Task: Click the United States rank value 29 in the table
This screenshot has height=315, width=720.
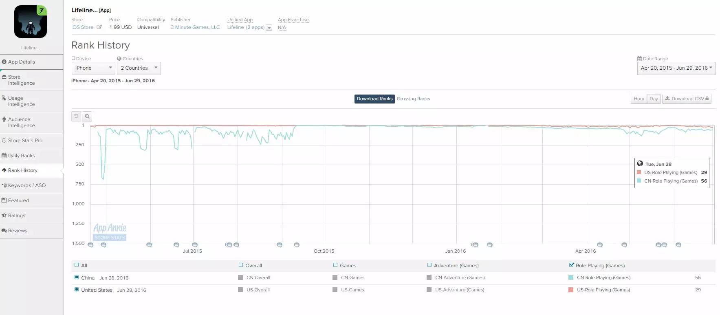Action: coord(698,290)
